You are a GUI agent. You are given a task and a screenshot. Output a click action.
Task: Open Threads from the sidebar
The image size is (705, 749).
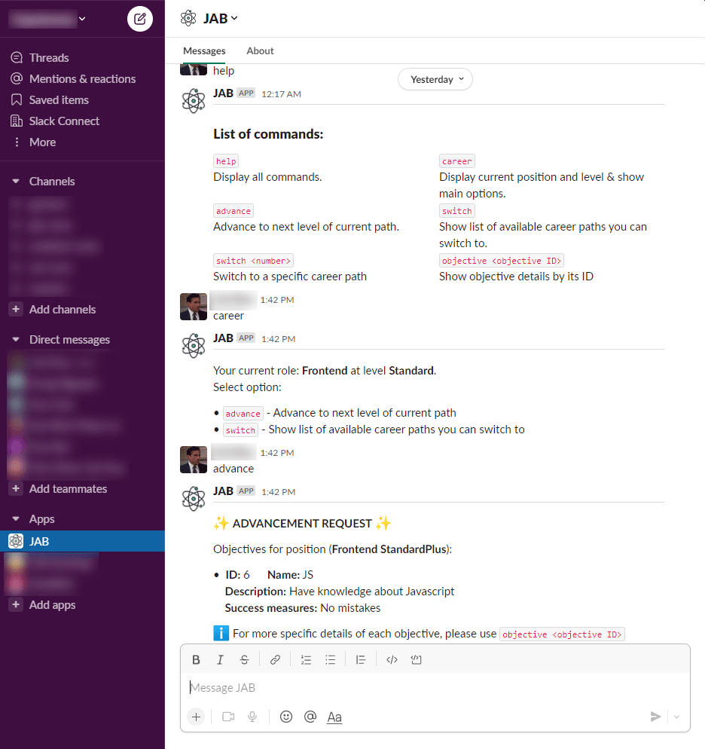[x=49, y=58]
